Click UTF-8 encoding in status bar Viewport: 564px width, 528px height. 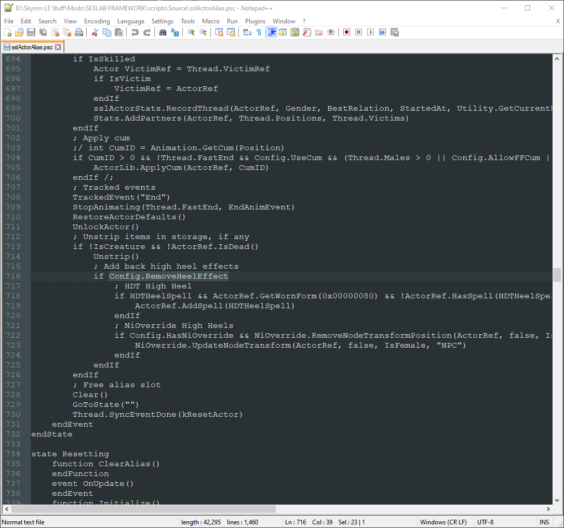485,522
